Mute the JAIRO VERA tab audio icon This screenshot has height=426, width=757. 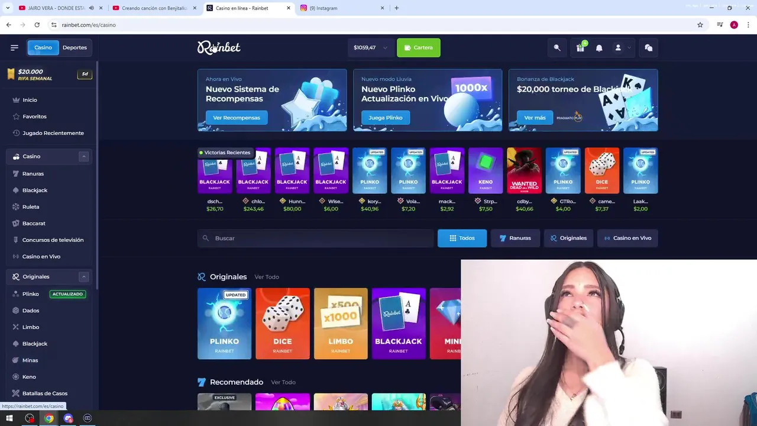[x=91, y=8]
